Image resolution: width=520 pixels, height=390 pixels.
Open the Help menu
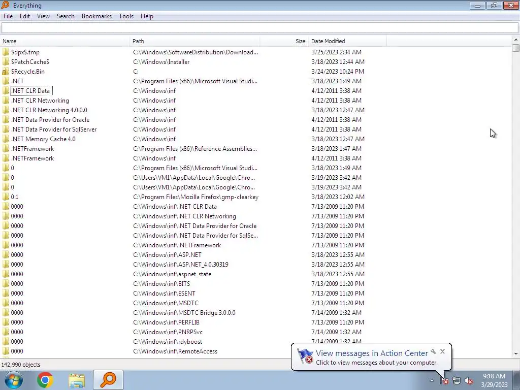click(147, 16)
